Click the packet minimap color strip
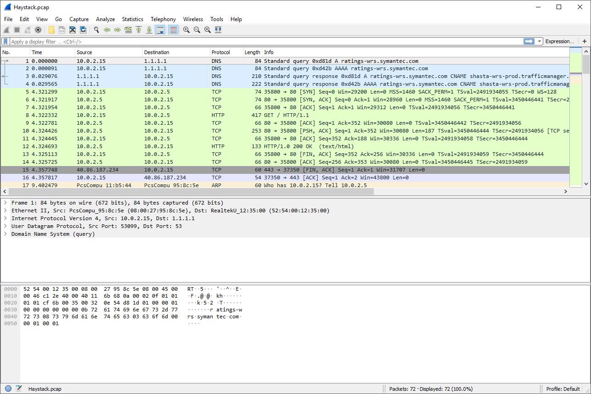 (575, 117)
